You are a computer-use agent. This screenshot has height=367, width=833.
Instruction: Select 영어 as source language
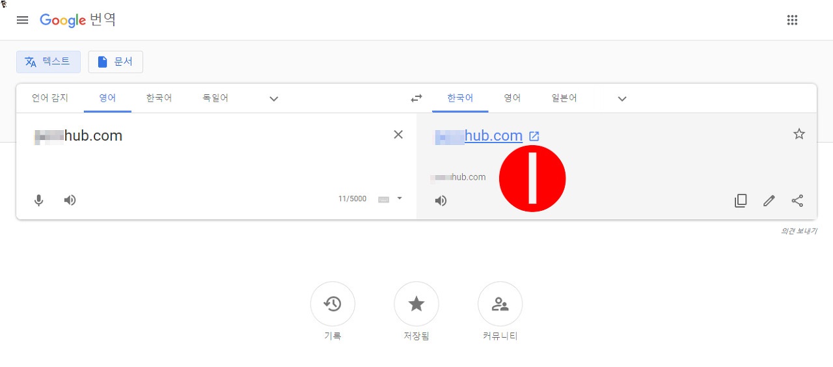(107, 98)
